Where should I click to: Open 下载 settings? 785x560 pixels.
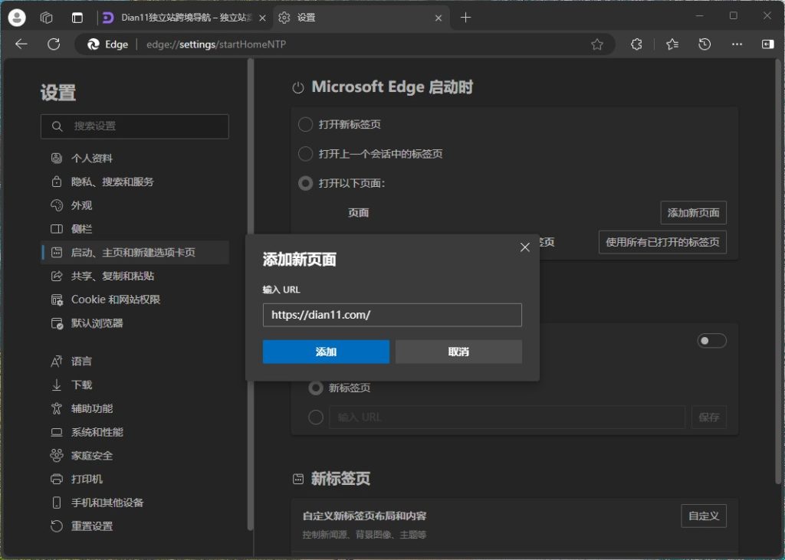[x=135, y=385]
